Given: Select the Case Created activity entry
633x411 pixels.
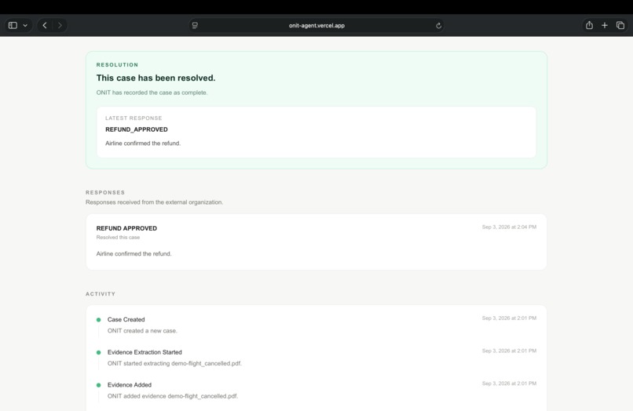Looking at the screenshot, I should click(x=126, y=319).
